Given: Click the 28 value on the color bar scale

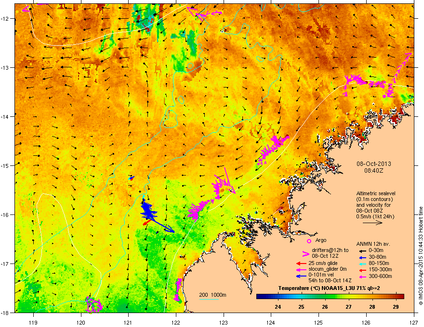Looking at the screenshot, I should (372, 307).
